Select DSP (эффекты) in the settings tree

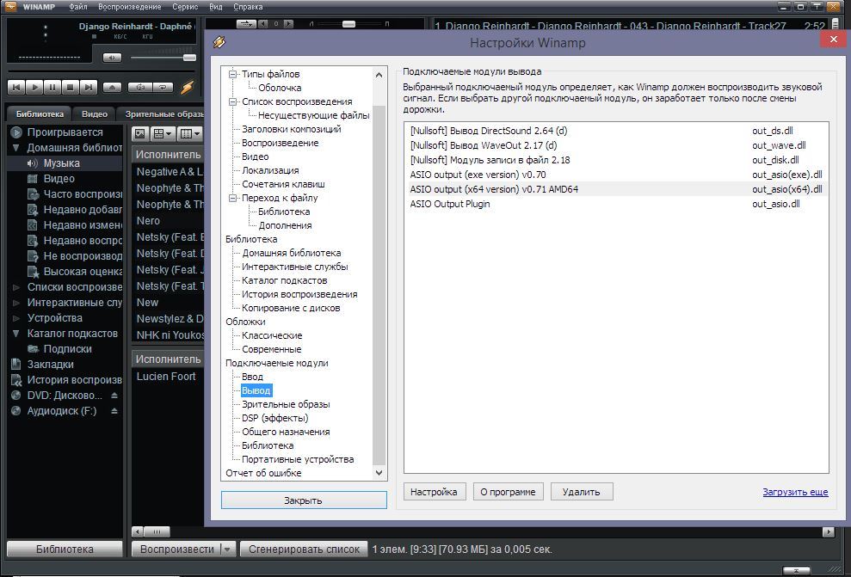click(x=274, y=418)
